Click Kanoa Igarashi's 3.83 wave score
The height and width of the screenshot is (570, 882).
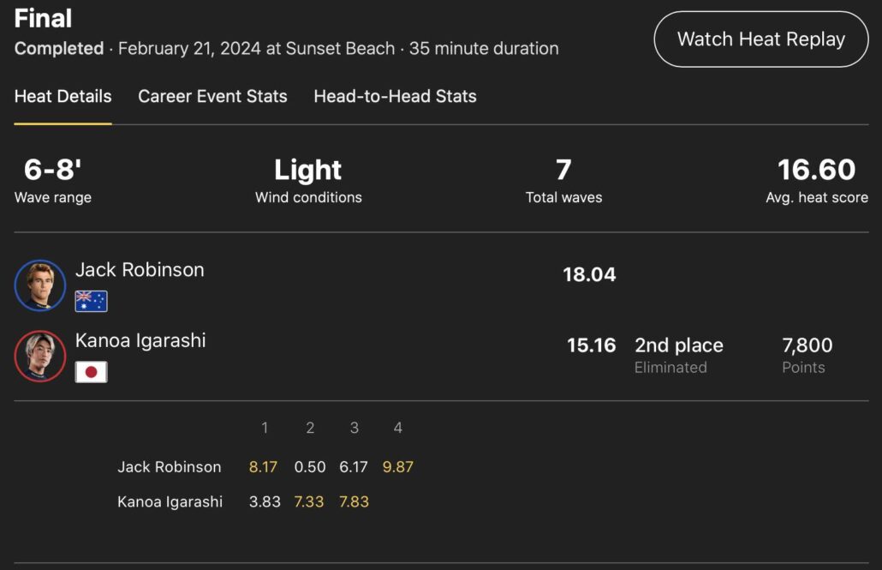click(265, 501)
